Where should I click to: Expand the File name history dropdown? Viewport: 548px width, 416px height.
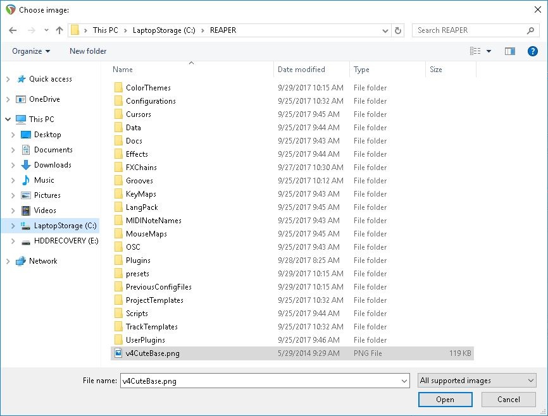point(404,381)
